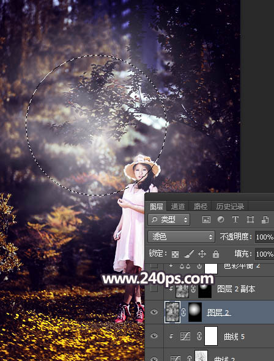Screen dimensions: 274x361
Task: Filter layers by pixel image icon
Action: pos(206,220)
